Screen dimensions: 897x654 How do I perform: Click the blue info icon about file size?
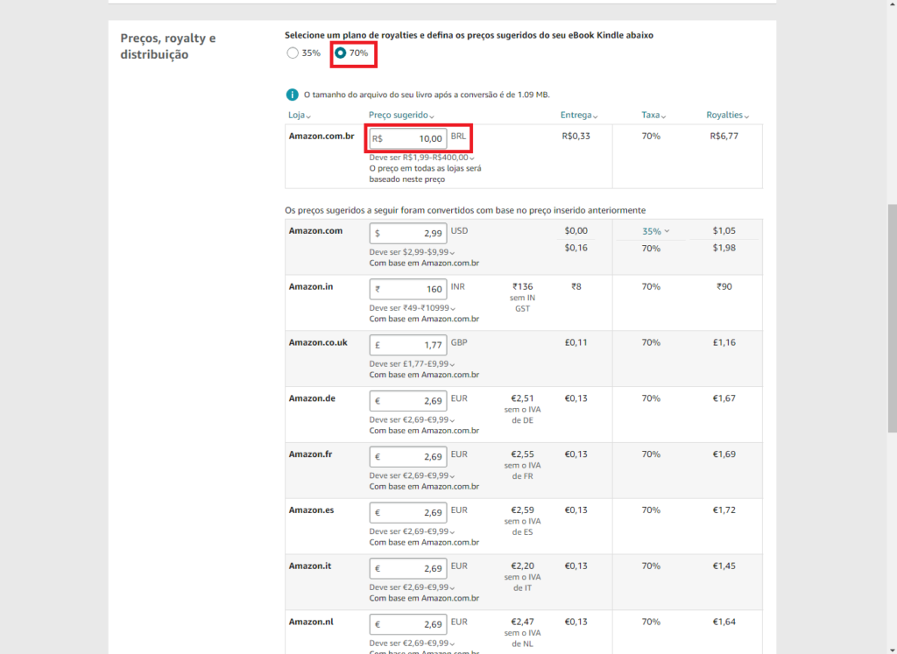point(292,95)
